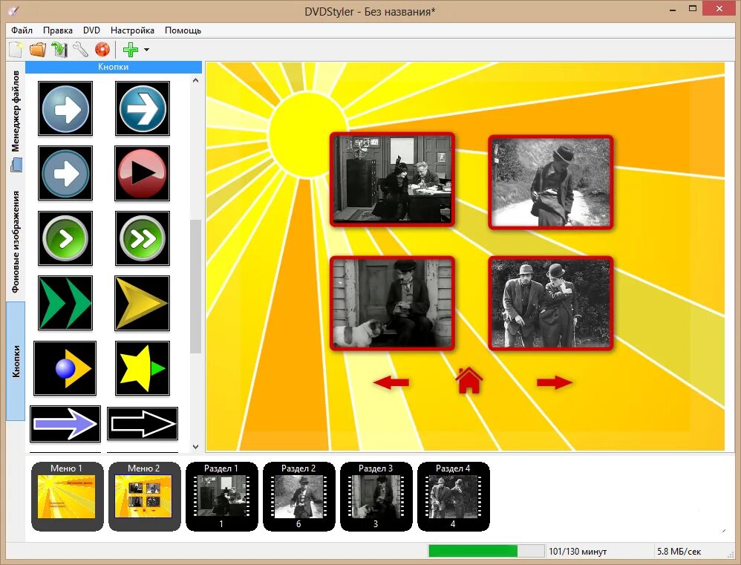Open the Файл menu
The image size is (741, 565).
[x=22, y=30]
